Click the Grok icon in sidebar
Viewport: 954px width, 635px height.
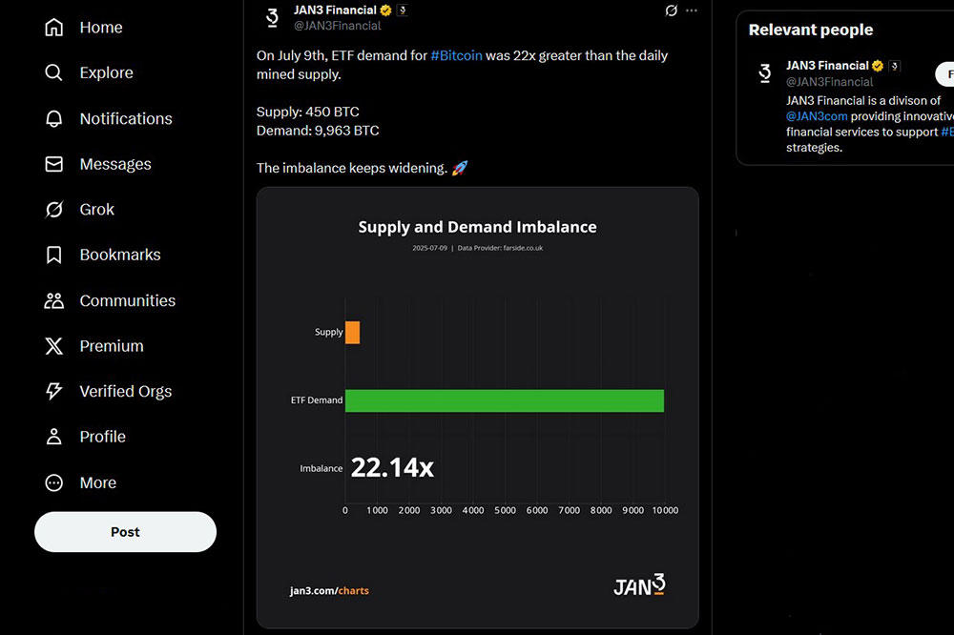tap(53, 209)
